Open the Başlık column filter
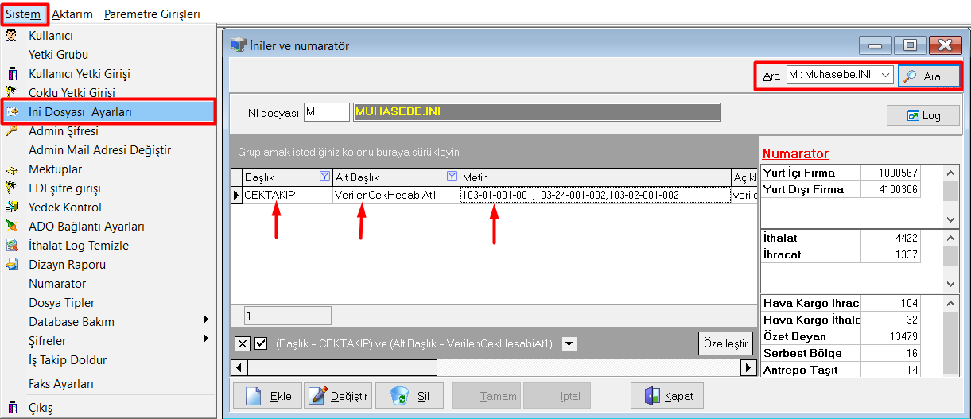The height and width of the screenshot is (419, 971). (324, 177)
